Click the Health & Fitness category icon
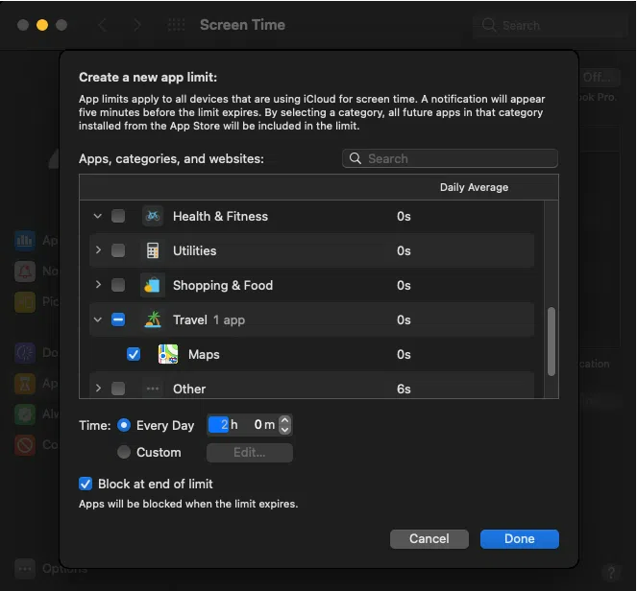 tap(152, 216)
